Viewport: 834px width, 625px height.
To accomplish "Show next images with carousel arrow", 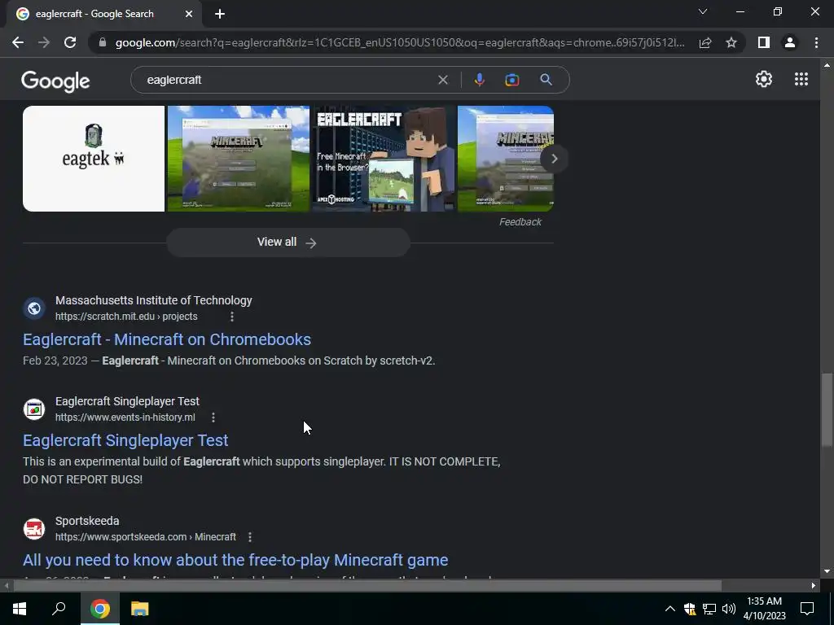I will click(554, 159).
